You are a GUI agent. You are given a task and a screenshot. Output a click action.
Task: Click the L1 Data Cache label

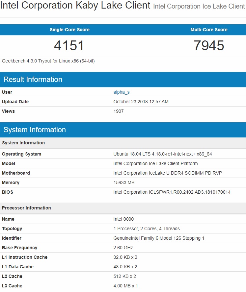[18, 267]
